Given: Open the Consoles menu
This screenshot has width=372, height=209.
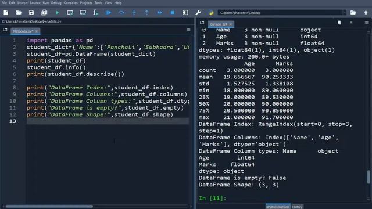Looking at the screenshot, I should [x=70, y=3].
